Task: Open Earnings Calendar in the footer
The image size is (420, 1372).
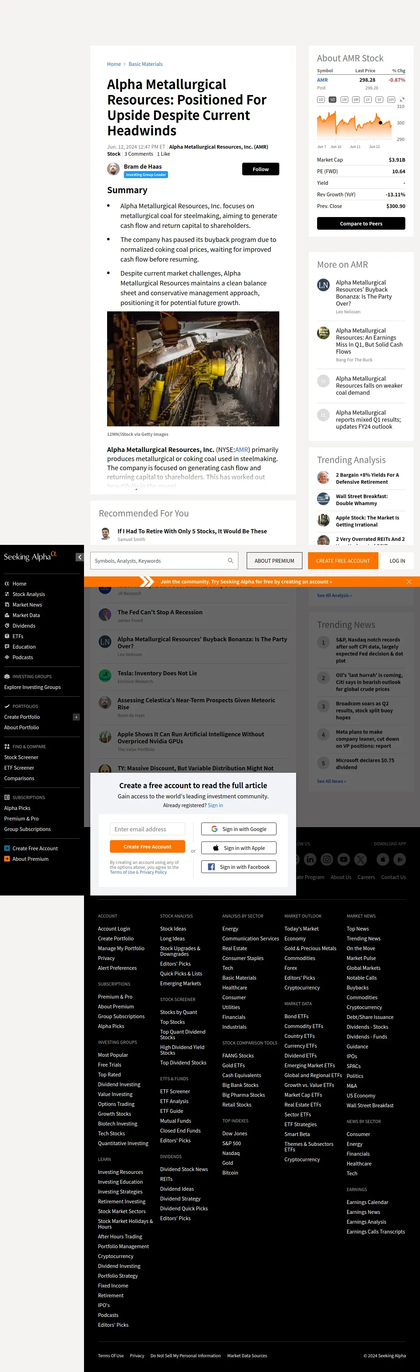Action: click(367, 1202)
